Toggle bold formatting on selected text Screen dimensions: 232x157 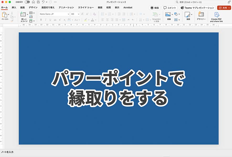41,19
